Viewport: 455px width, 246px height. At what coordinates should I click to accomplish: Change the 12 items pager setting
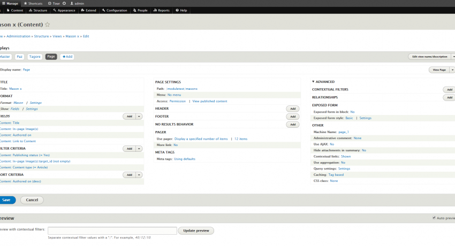coord(241,139)
